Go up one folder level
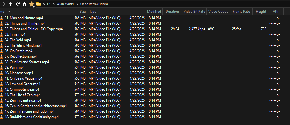Image resolution: width=290 pixels, height=125 pixels. tap(11, 4)
